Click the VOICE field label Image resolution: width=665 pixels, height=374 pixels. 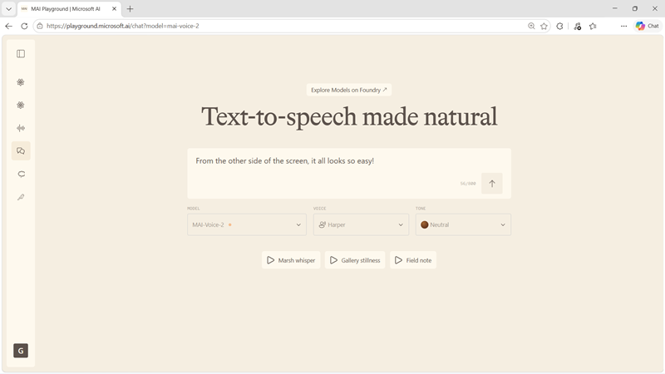pos(319,209)
